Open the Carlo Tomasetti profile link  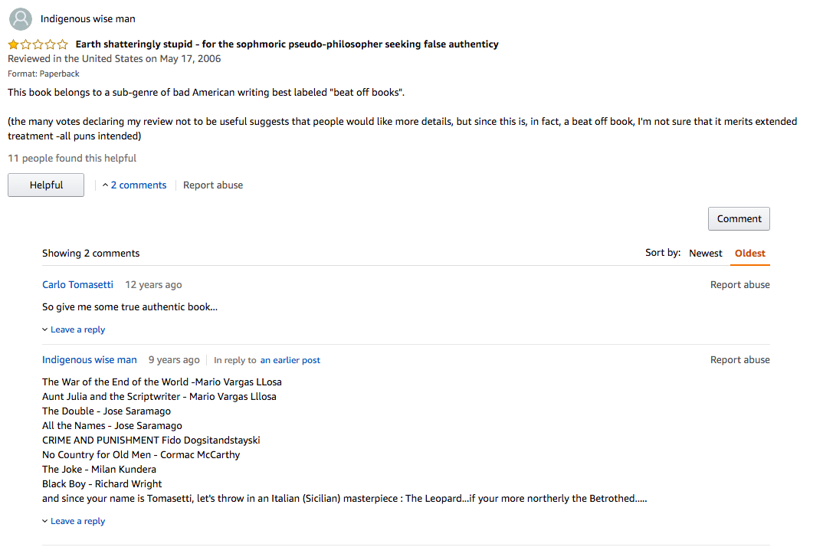pos(77,284)
